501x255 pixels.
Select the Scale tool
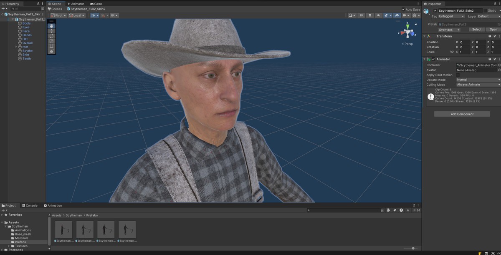51,41
